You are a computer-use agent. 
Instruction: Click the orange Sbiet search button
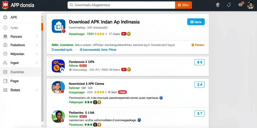183,5
